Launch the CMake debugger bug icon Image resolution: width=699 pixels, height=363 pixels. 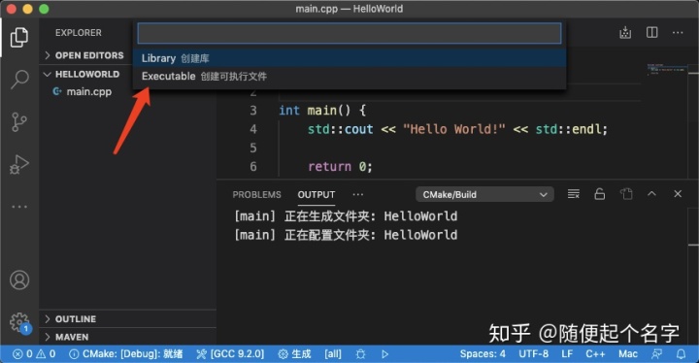[x=360, y=354]
